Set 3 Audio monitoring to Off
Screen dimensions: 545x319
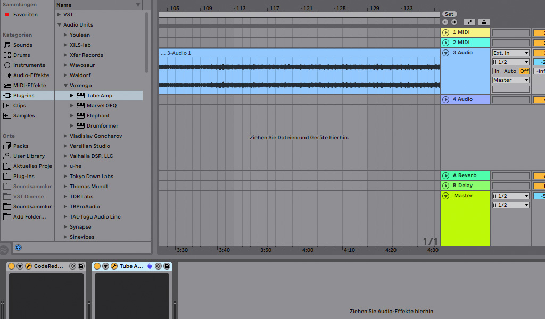point(524,71)
